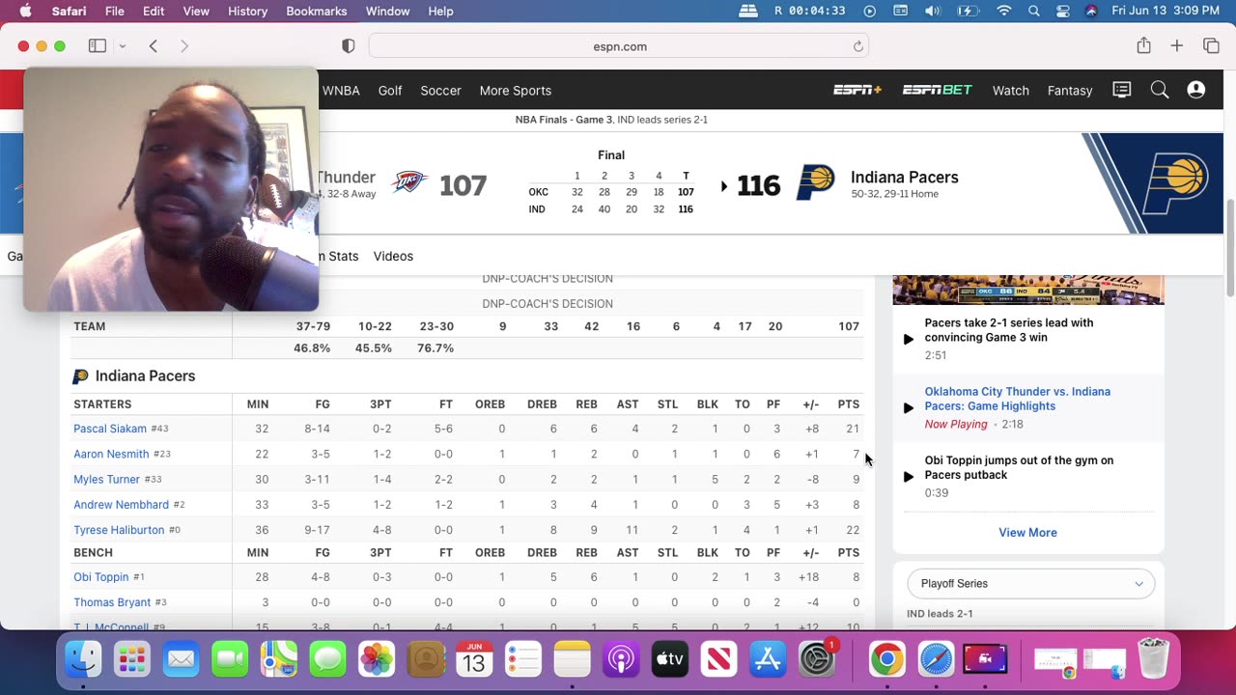Click the recording timer R 00:04:33
This screenshot has width=1236, height=695.
click(809, 11)
